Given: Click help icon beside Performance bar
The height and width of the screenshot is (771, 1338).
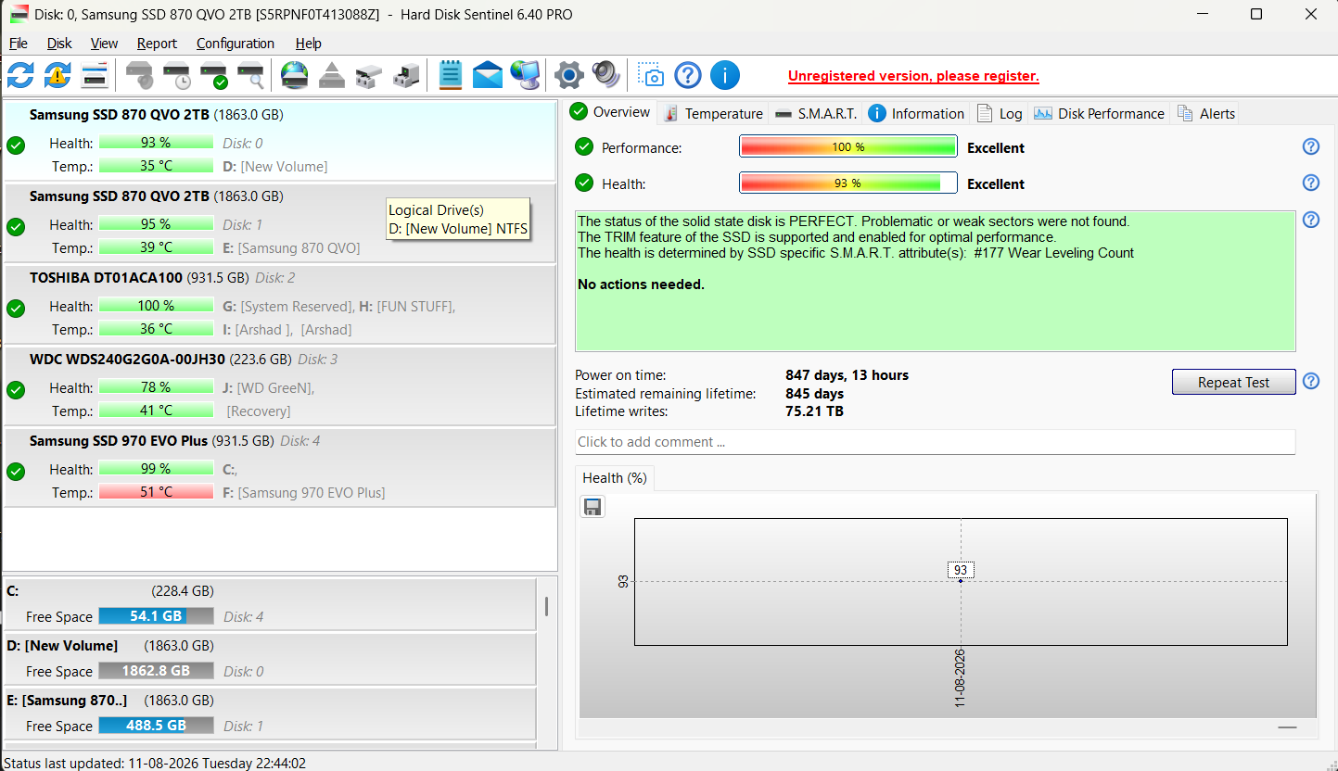Looking at the screenshot, I should [x=1311, y=146].
